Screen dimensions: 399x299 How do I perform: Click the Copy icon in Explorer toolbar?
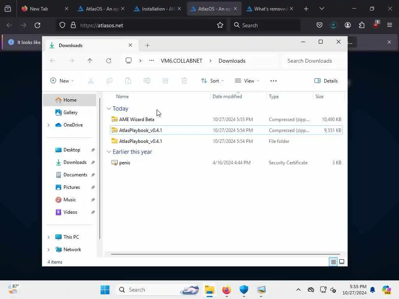(109, 81)
